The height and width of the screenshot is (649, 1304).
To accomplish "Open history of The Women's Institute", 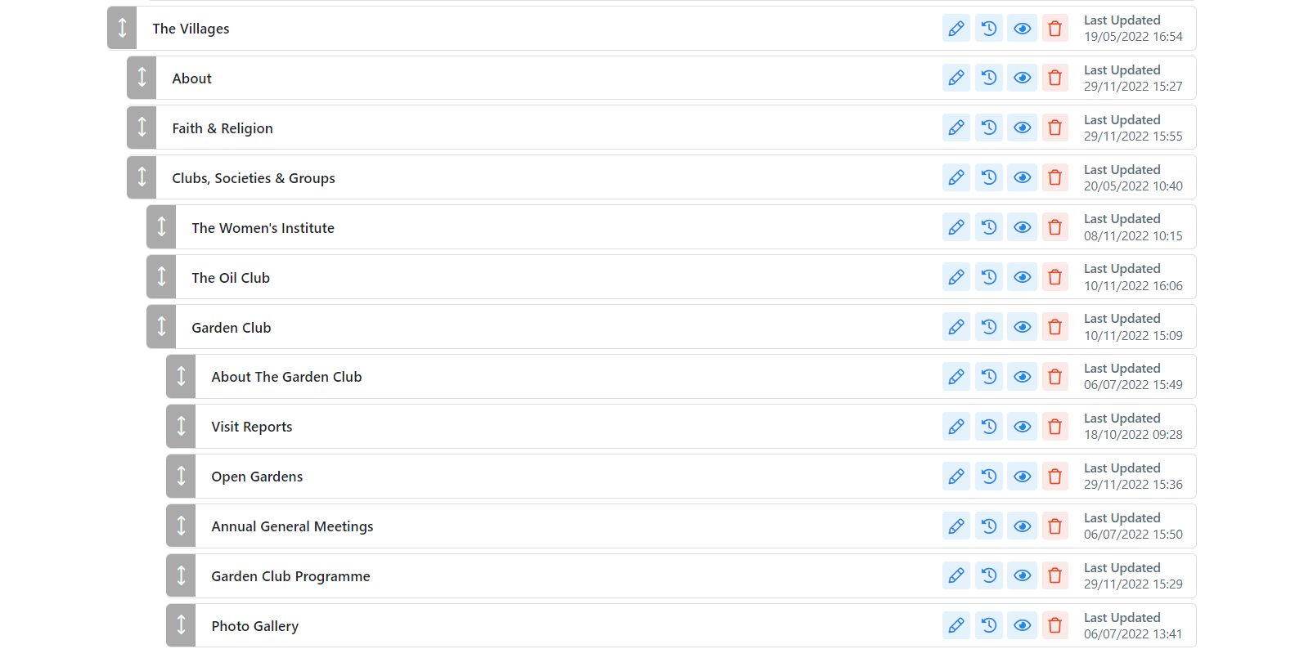I will (989, 228).
